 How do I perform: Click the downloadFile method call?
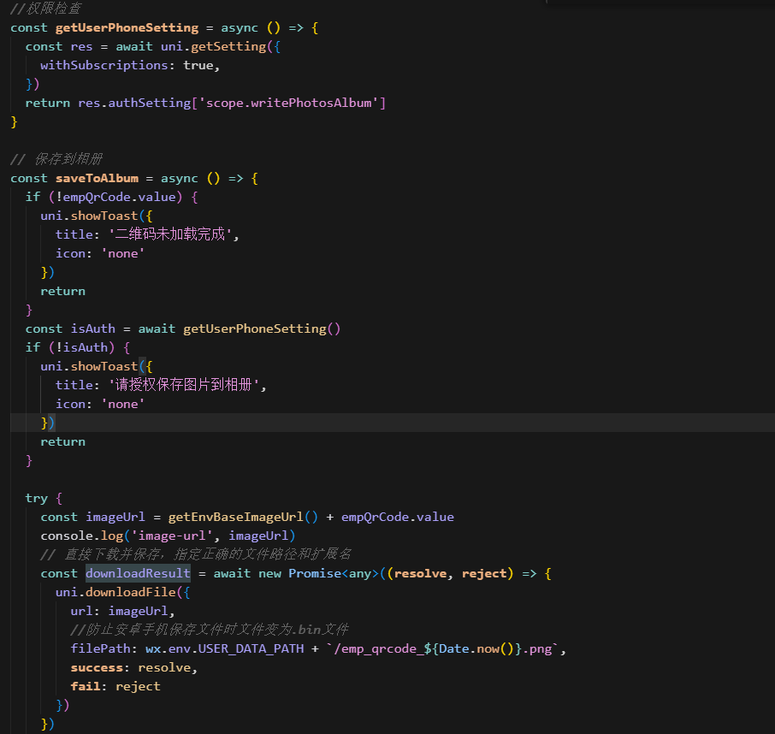pyautogui.click(x=127, y=592)
